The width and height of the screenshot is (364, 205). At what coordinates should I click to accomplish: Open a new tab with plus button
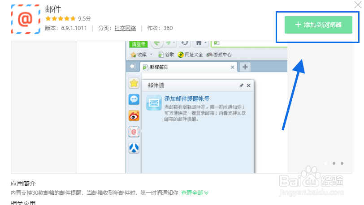[245, 67]
